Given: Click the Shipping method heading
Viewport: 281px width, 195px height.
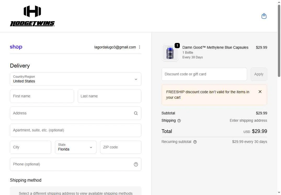Looking at the screenshot, I should pos(26,180).
